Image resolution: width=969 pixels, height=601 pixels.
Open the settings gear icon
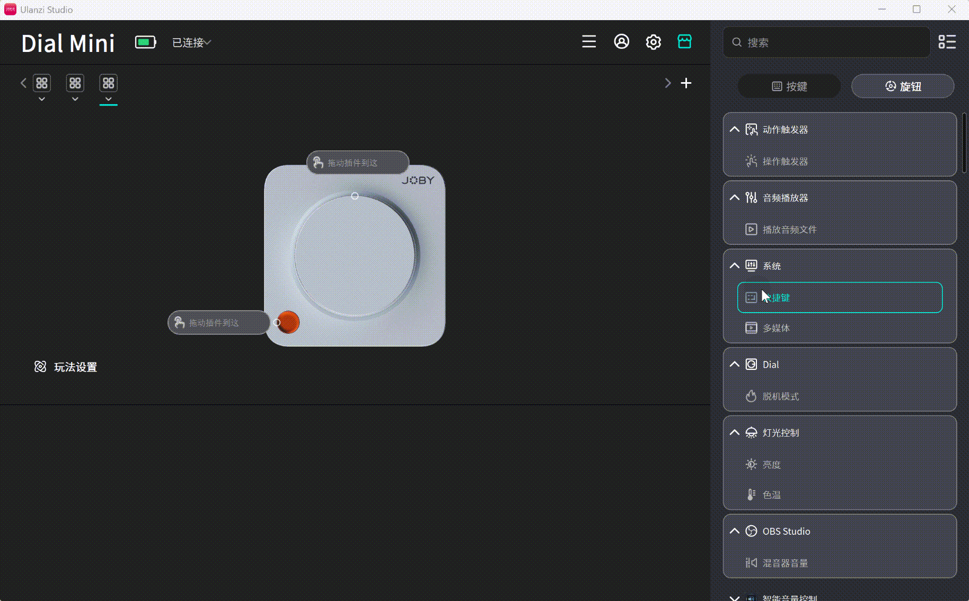(653, 42)
